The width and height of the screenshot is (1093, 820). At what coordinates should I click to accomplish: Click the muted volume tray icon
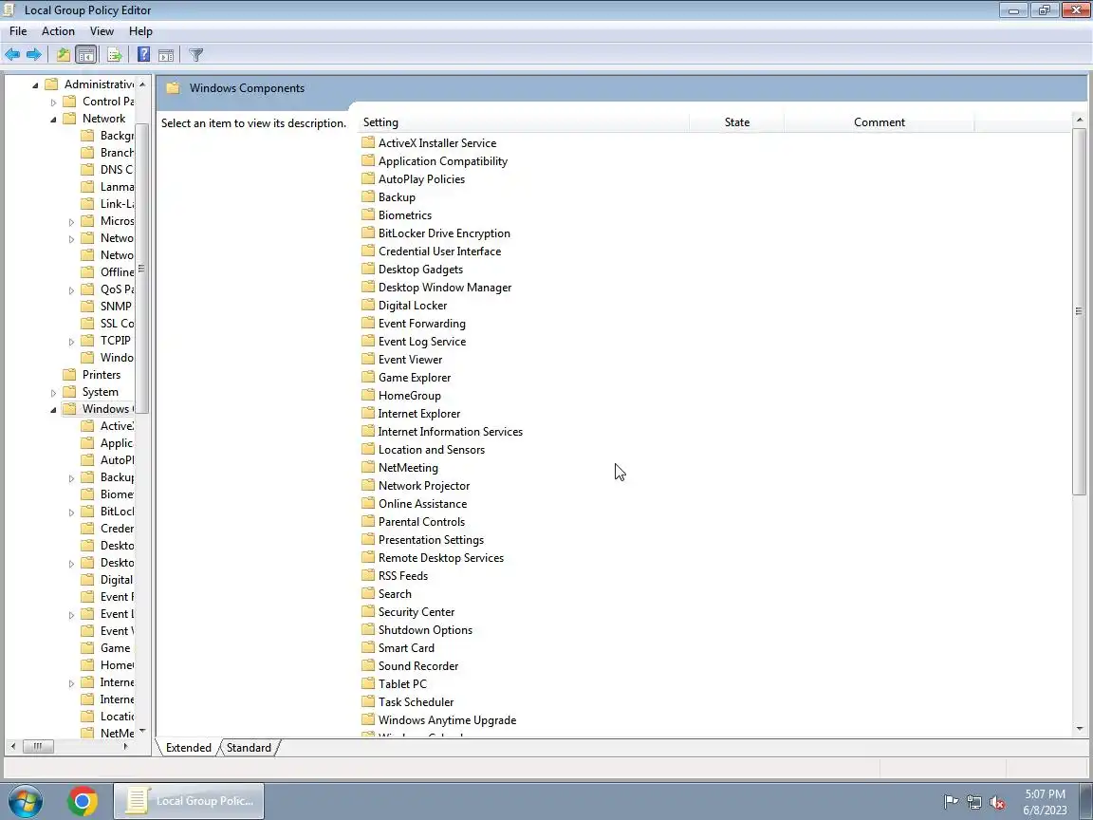coord(997,803)
